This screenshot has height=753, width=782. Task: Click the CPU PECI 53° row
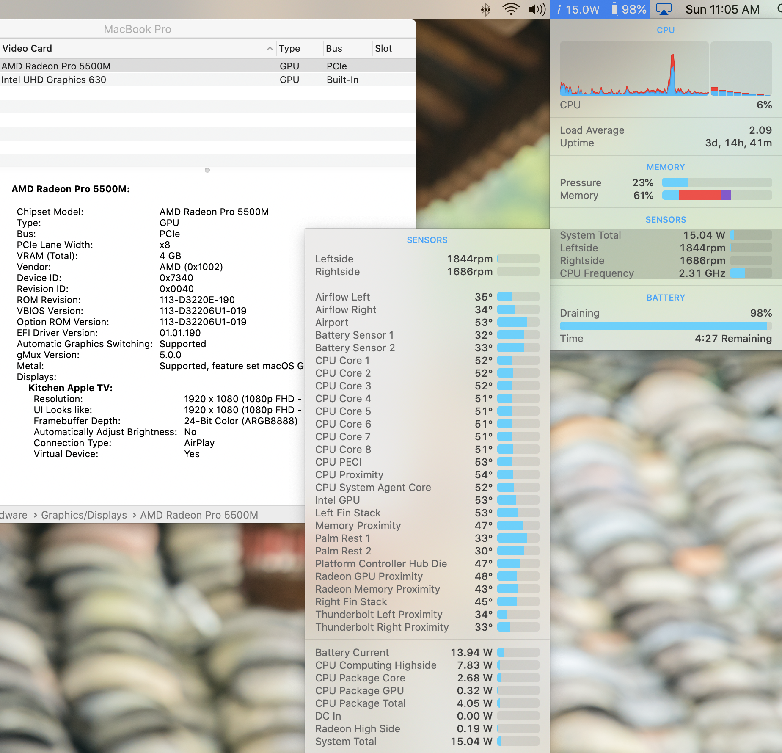[x=427, y=462]
